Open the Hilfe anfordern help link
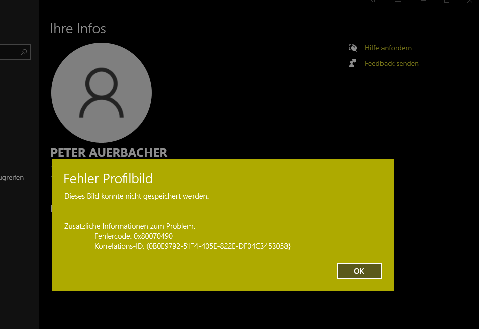 point(388,48)
